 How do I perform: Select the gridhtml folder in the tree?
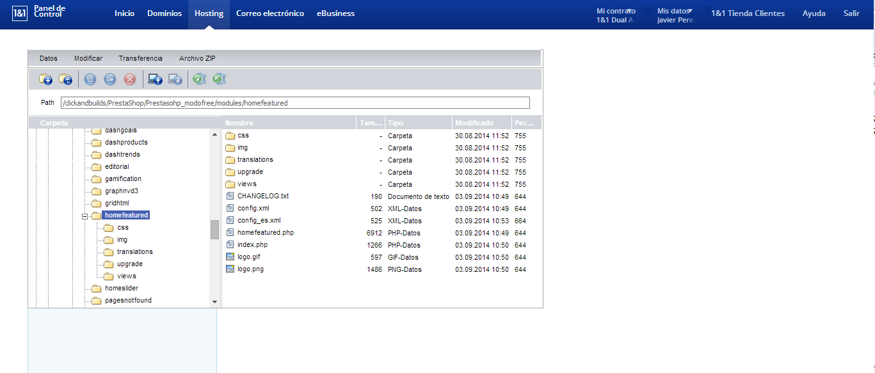[117, 203]
